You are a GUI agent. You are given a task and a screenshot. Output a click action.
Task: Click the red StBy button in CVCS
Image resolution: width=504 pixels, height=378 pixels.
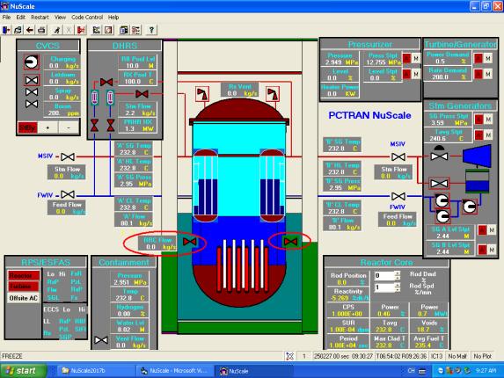(x=27, y=127)
